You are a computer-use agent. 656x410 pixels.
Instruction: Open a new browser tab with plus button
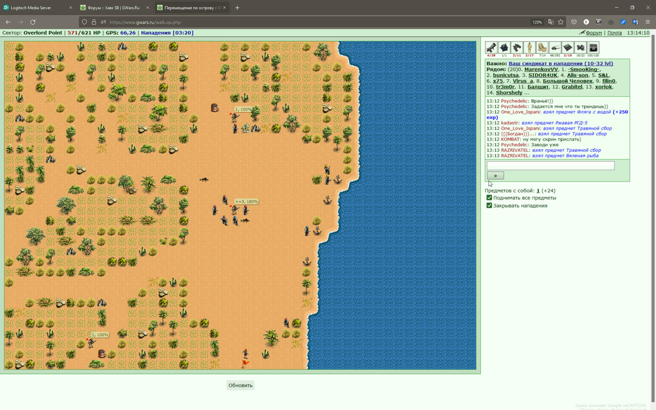pos(237,8)
